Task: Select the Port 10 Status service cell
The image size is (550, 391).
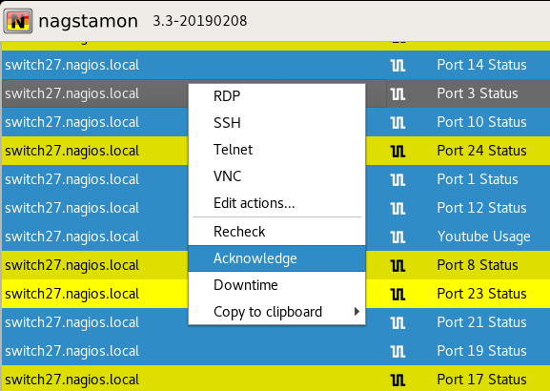Action: point(481,122)
